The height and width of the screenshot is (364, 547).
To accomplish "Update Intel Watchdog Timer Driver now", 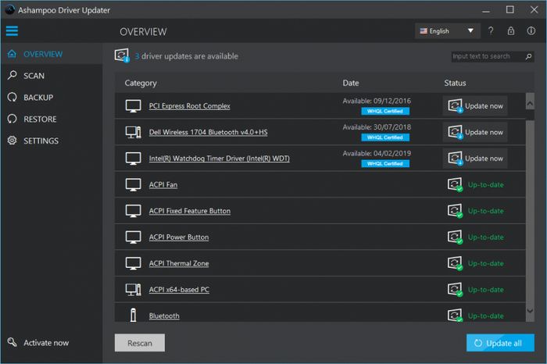I will [475, 159].
